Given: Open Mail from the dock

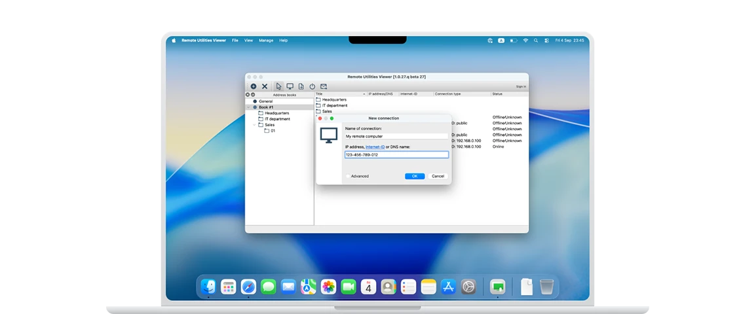Looking at the screenshot, I should (x=288, y=287).
